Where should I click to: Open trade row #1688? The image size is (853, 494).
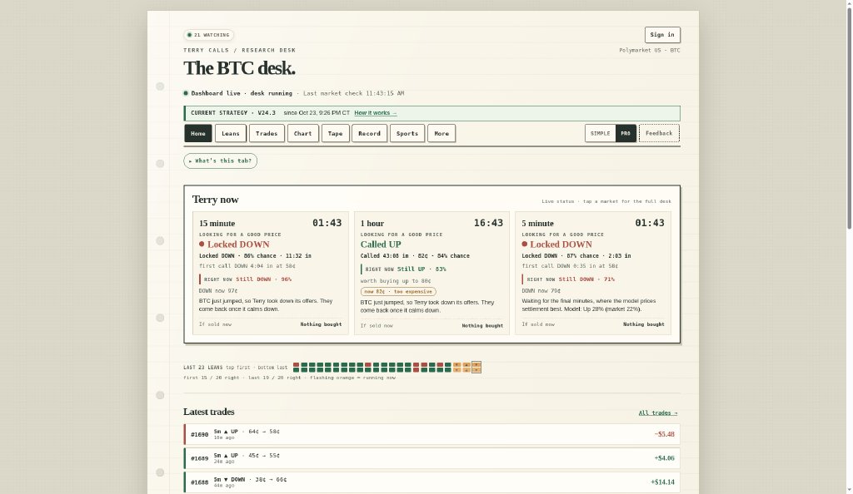(432, 482)
